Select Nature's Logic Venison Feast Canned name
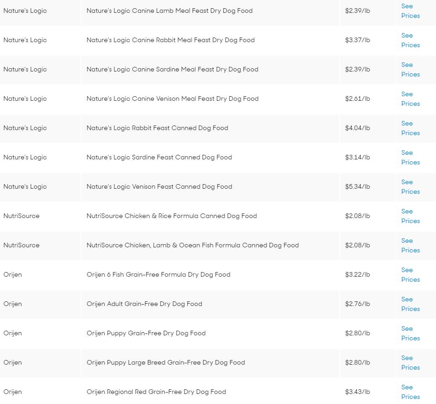Screen dimensions: 436x404 pos(159,186)
